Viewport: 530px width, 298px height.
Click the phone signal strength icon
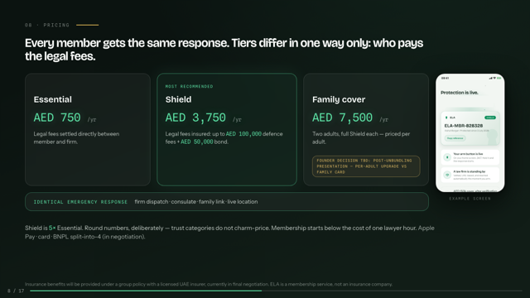tap(490, 78)
